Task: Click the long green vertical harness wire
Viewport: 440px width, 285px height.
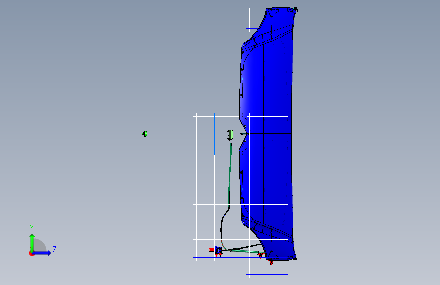Action: (230, 175)
